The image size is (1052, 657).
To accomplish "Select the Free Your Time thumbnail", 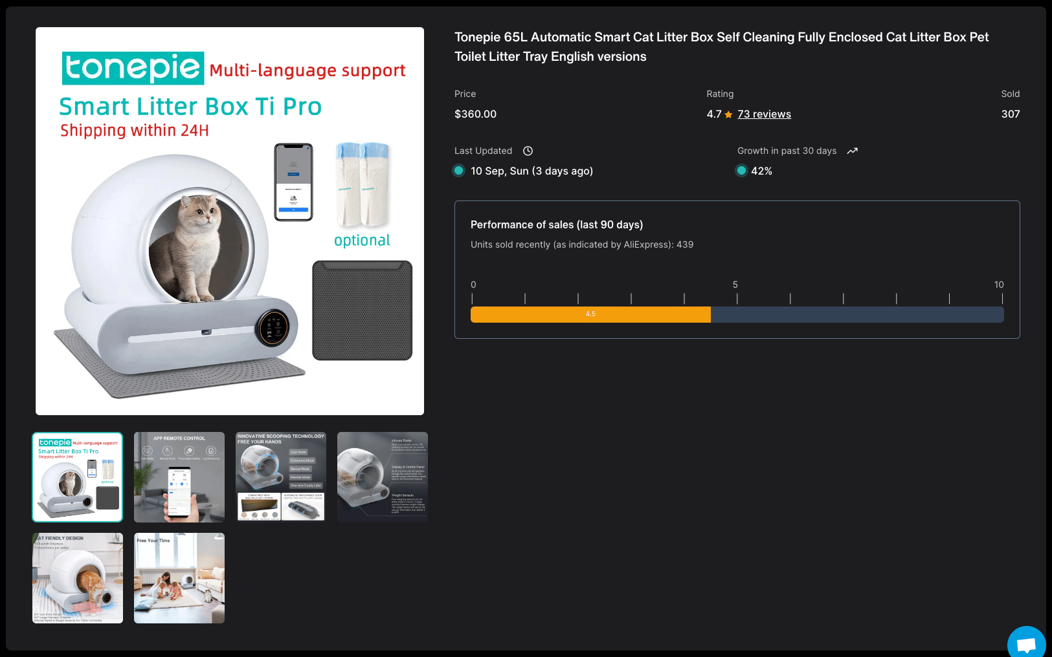I will (x=179, y=578).
